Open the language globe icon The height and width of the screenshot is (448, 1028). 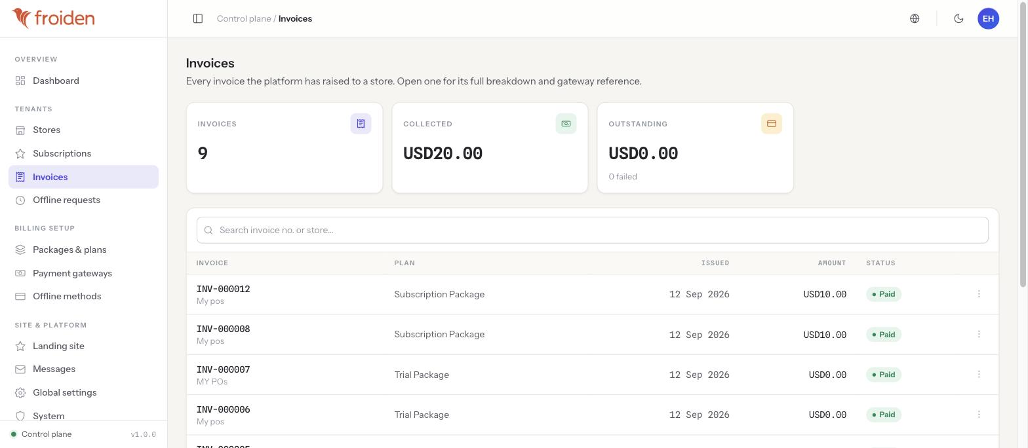pyautogui.click(x=915, y=18)
